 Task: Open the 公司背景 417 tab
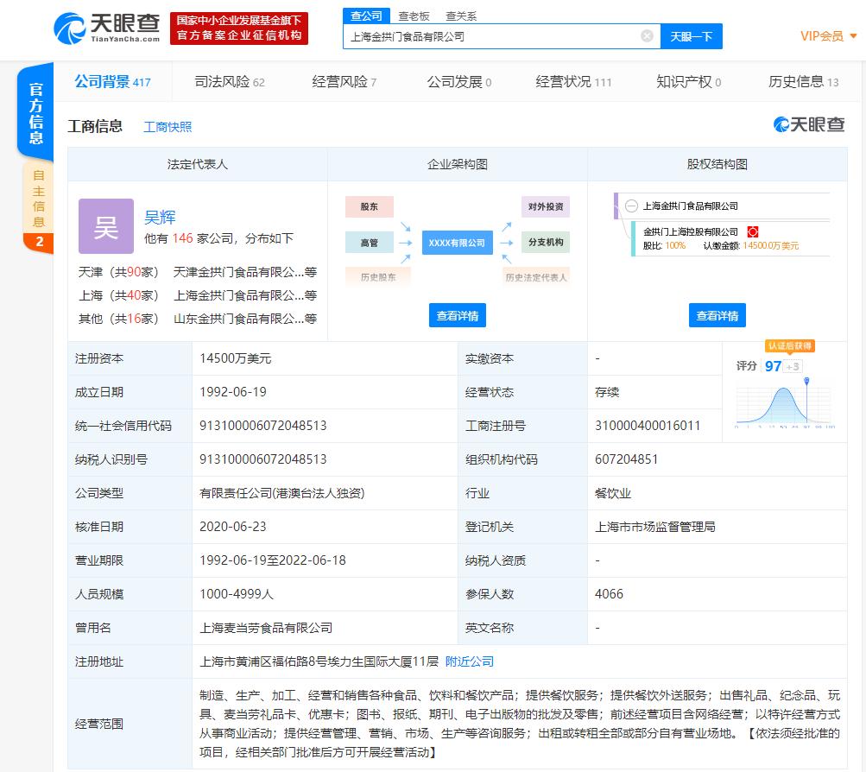(x=112, y=82)
